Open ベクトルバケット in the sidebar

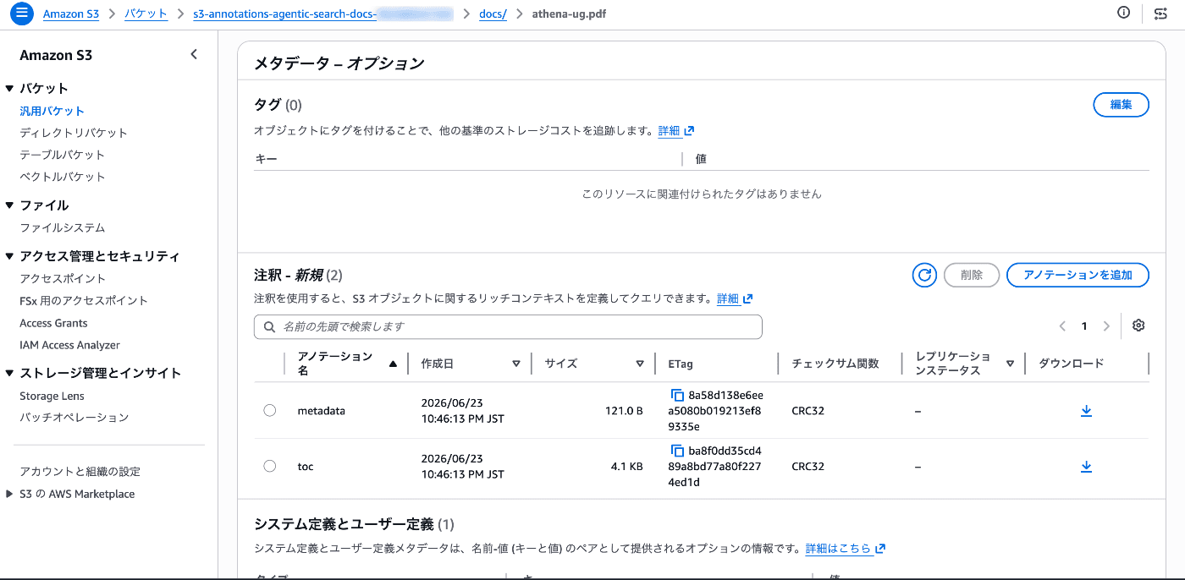[x=63, y=177]
